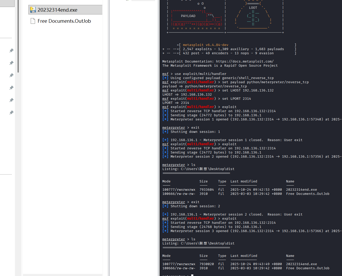Click the 'Meterpreter session 3 opened' line
Viewport: 342px width, 276px height.
[252, 231]
